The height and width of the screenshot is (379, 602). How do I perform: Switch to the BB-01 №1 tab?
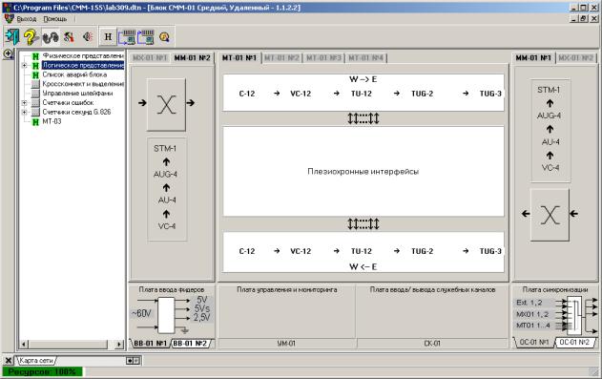point(150,344)
